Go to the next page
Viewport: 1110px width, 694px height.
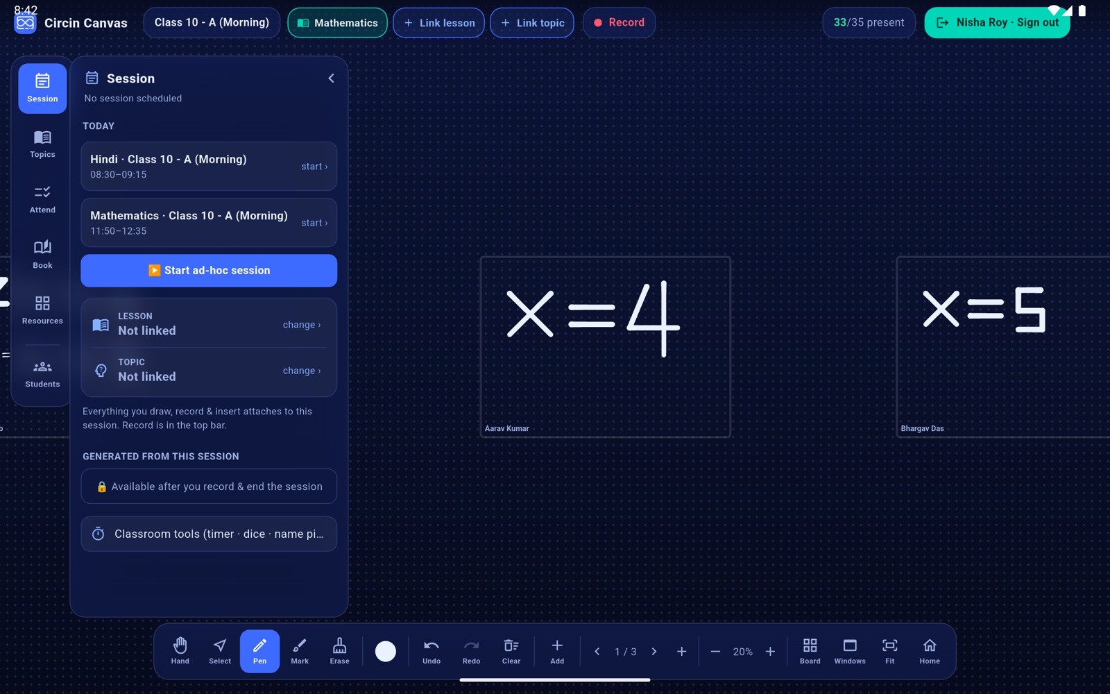(x=654, y=652)
